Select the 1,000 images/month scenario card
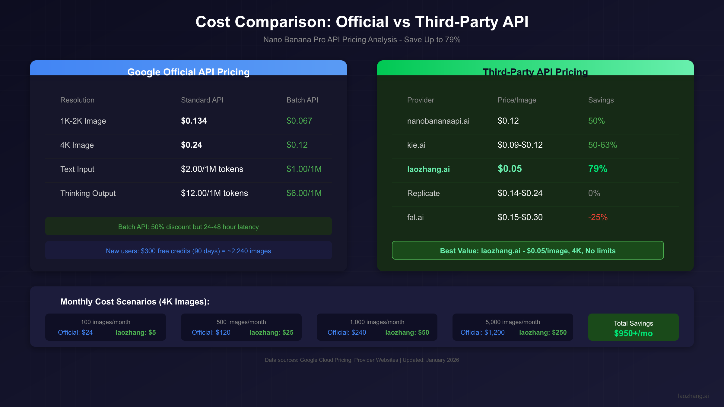The width and height of the screenshot is (724, 407). [x=377, y=327]
